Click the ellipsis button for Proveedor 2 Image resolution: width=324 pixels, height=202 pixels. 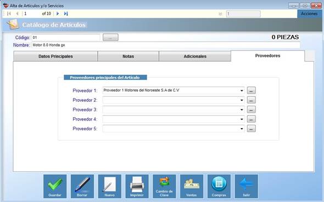(x=252, y=100)
